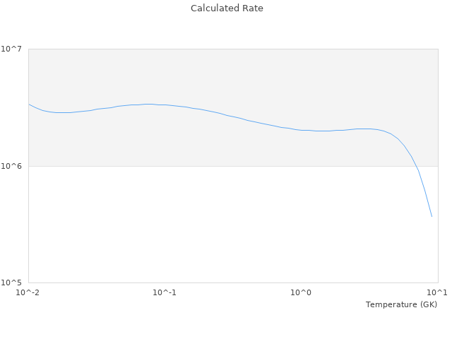Screen dimensions: 452x339
Task: Select the horizontal gridline at 10^6
Action: [212, 166]
